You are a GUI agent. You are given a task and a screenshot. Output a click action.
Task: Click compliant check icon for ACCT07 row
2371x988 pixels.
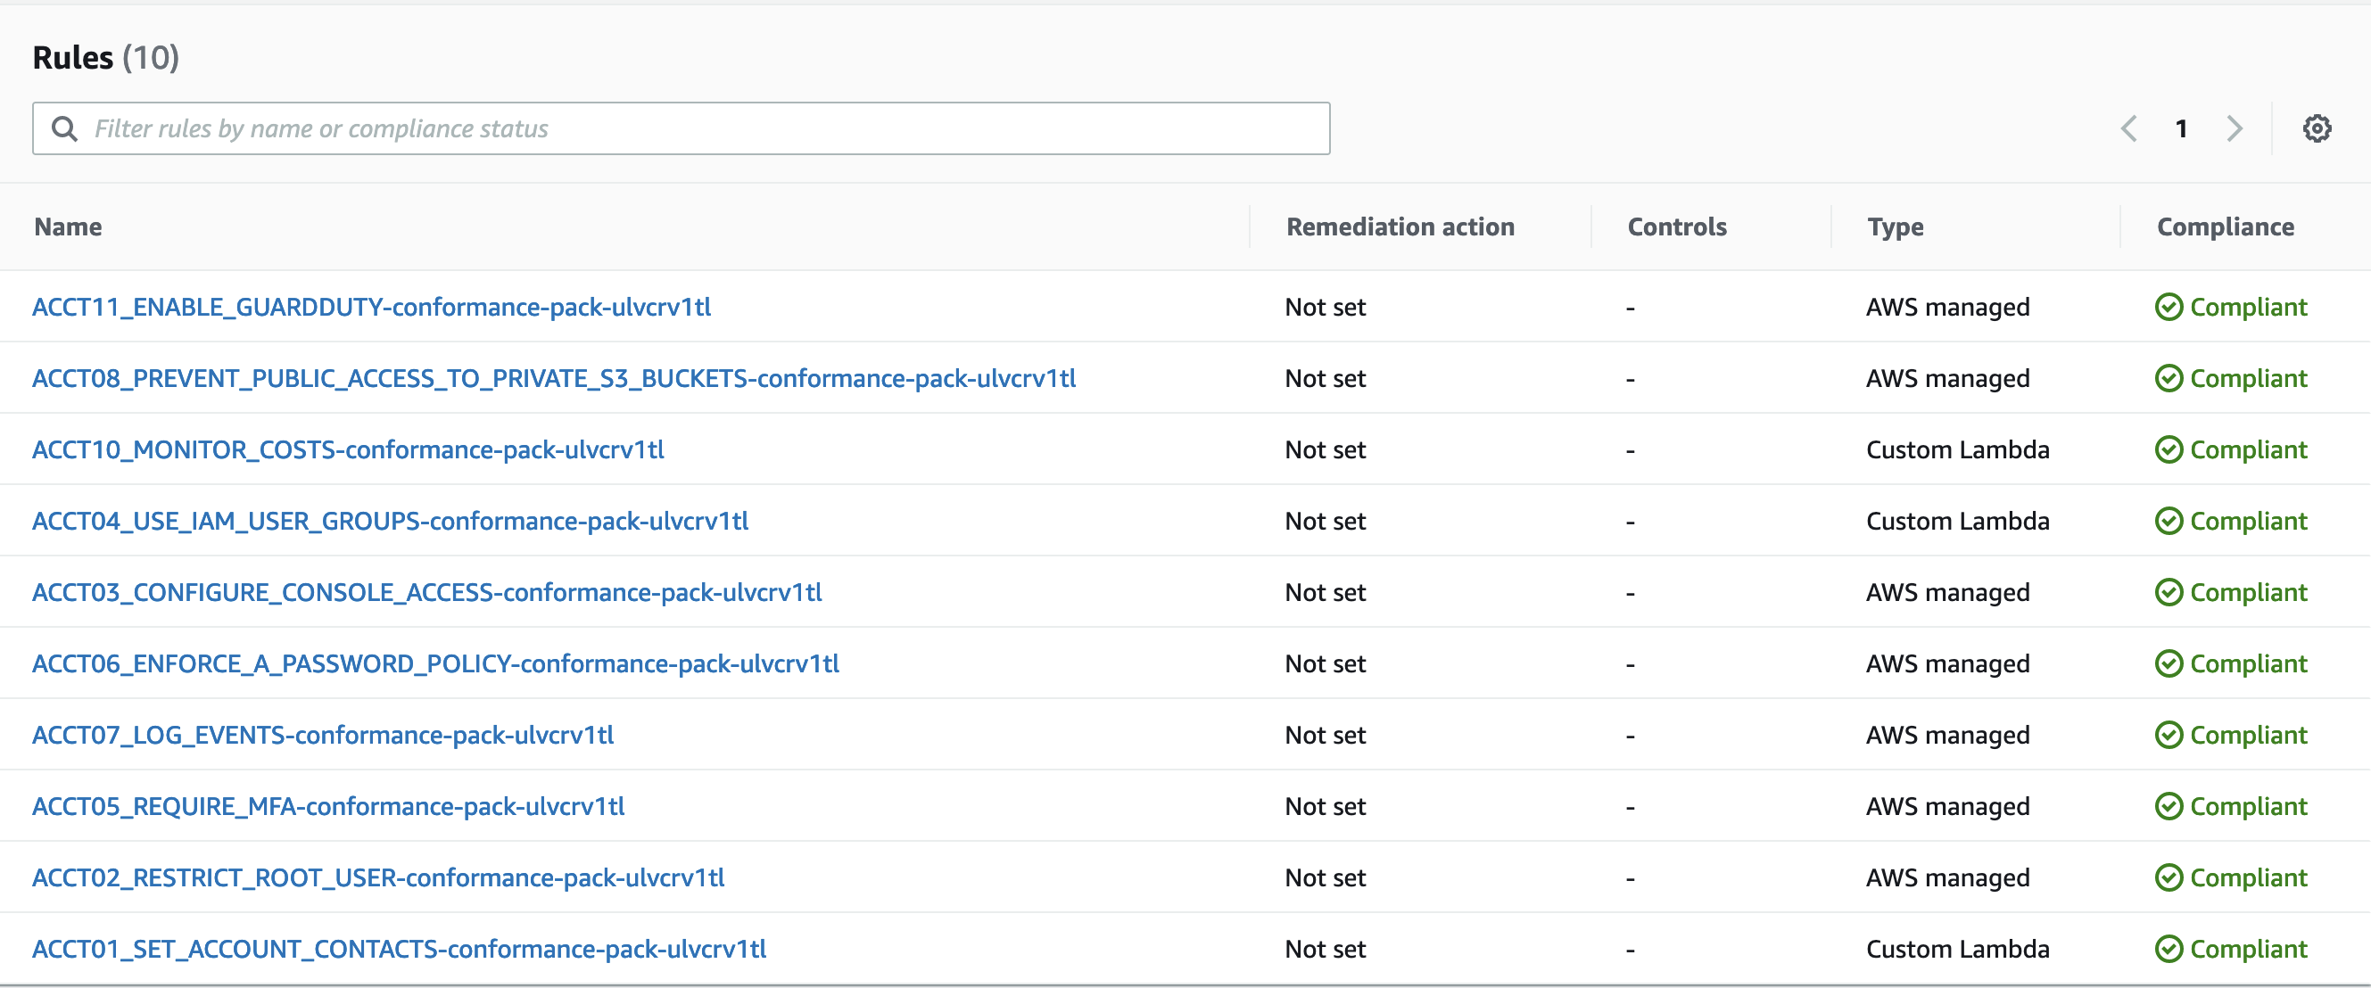click(x=2169, y=735)
